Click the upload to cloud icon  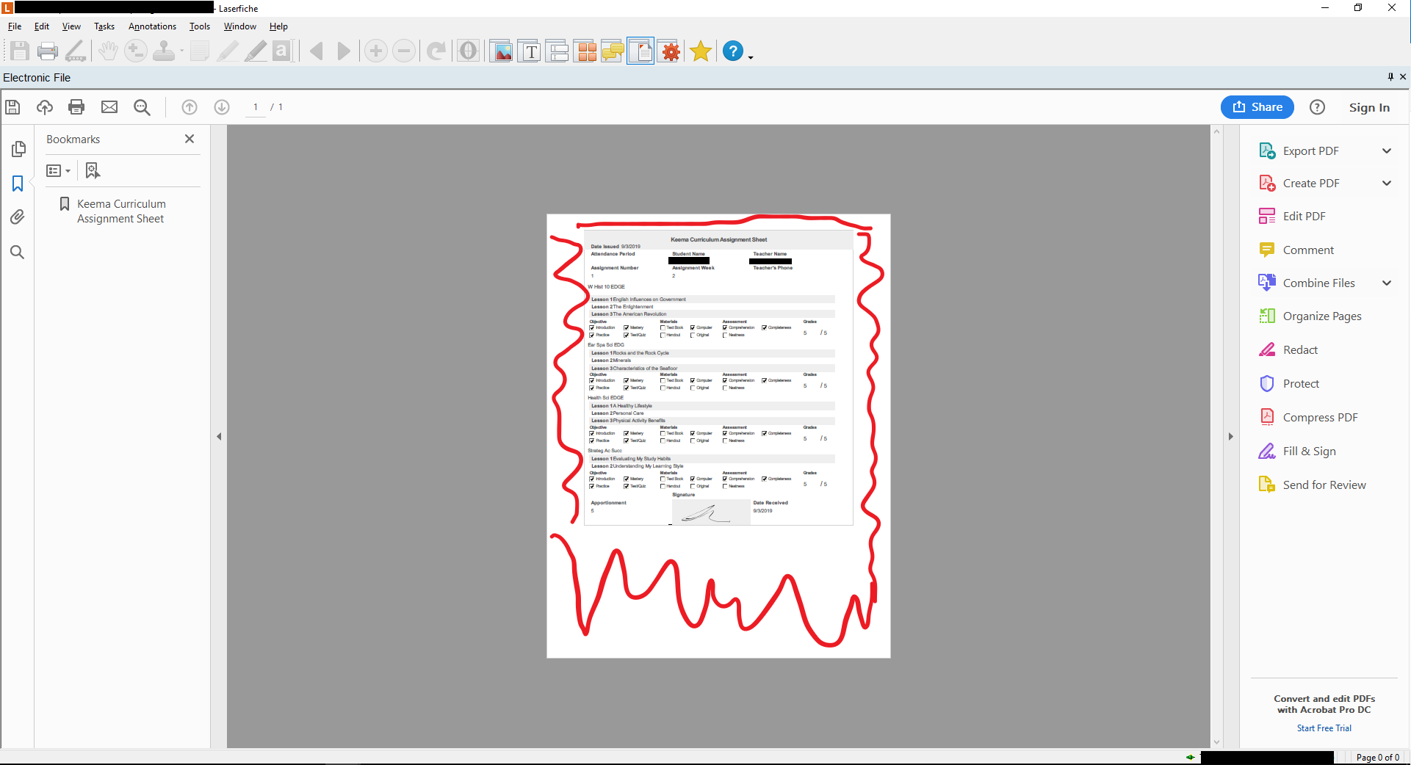45,107
